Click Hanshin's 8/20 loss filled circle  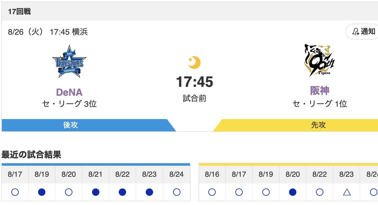293,192
